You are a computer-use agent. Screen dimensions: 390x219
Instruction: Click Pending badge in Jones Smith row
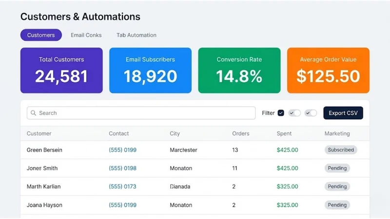337,168
